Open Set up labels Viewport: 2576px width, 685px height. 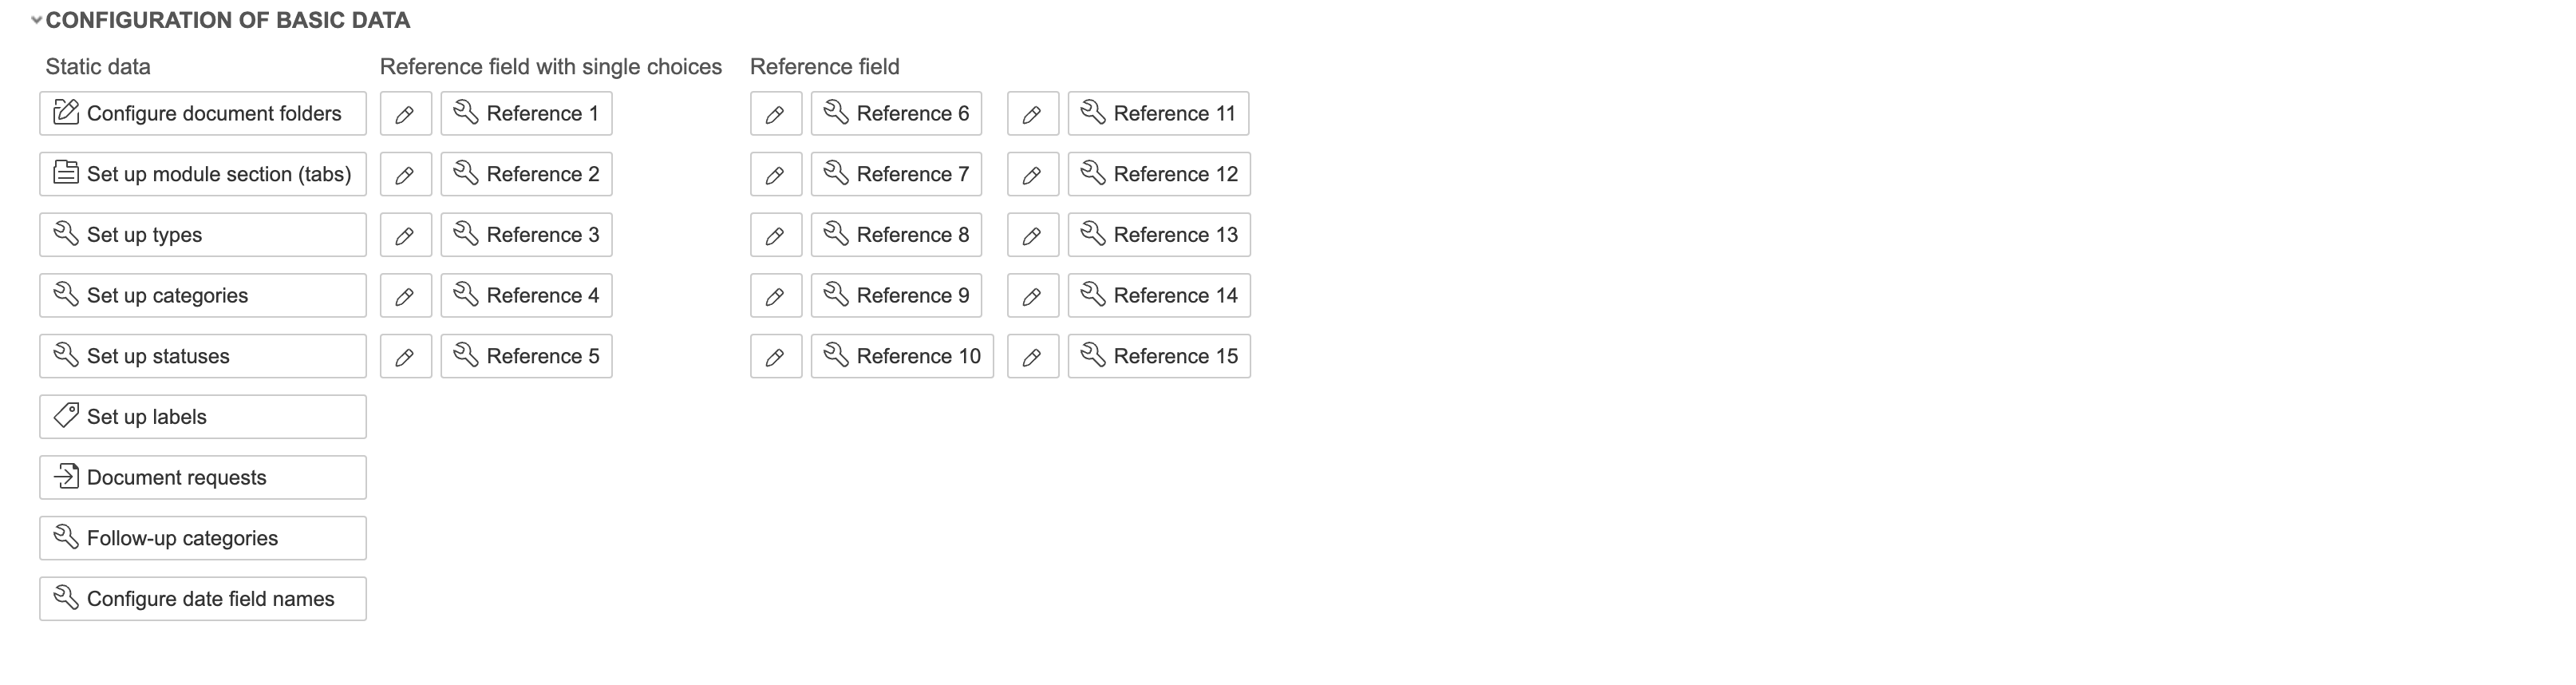coord(203,417)
